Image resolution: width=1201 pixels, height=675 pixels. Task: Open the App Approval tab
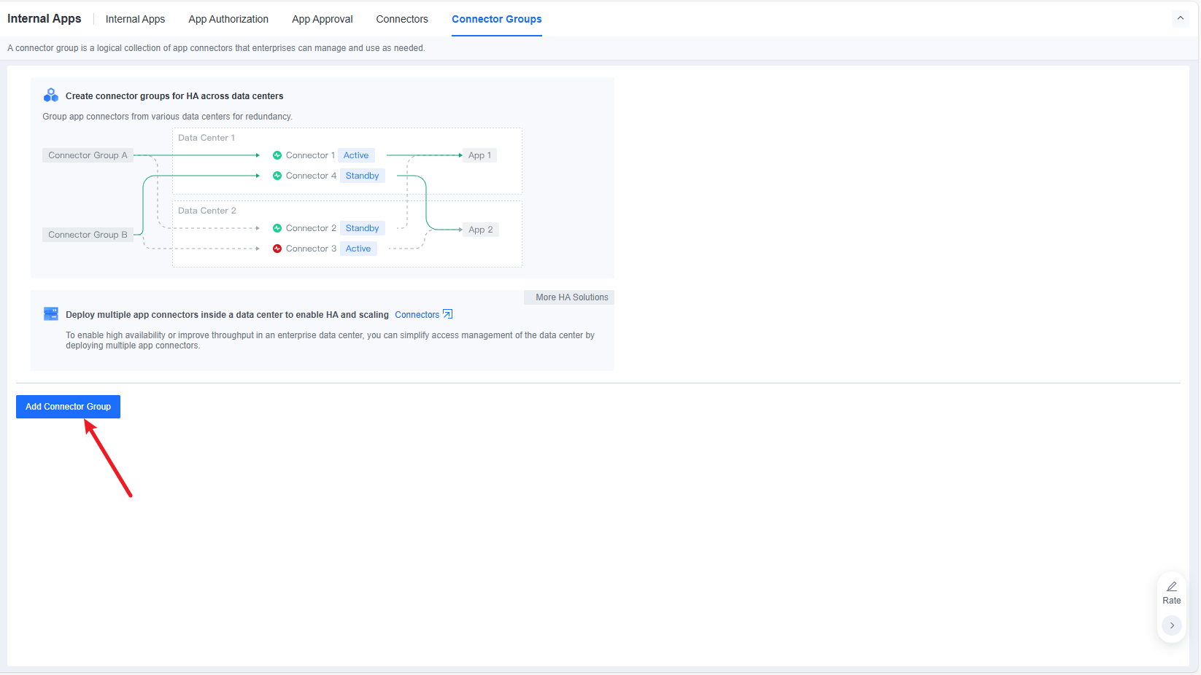pos(322,19)
